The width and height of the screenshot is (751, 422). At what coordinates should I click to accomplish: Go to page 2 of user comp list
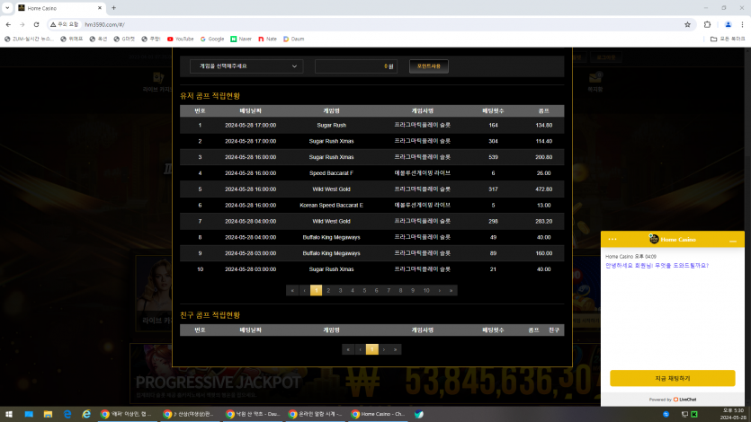click(x=328, y=291)
